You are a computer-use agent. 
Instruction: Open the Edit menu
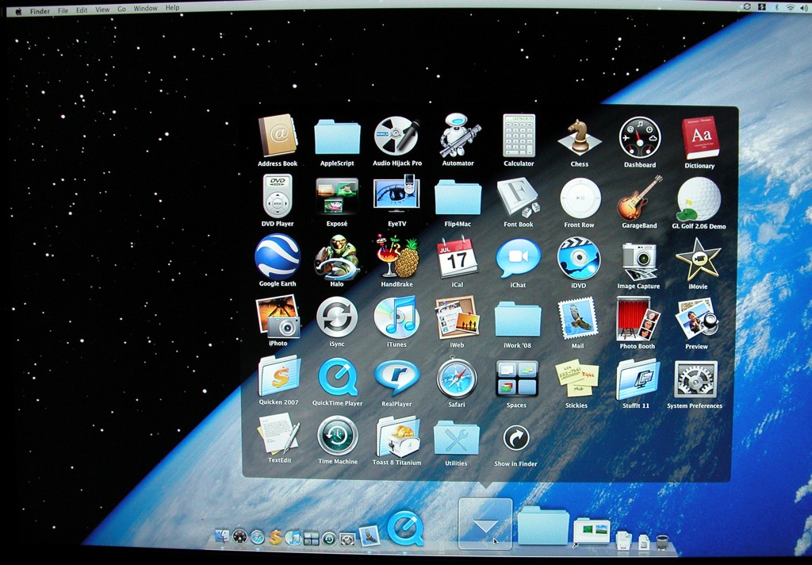point(82,10)
